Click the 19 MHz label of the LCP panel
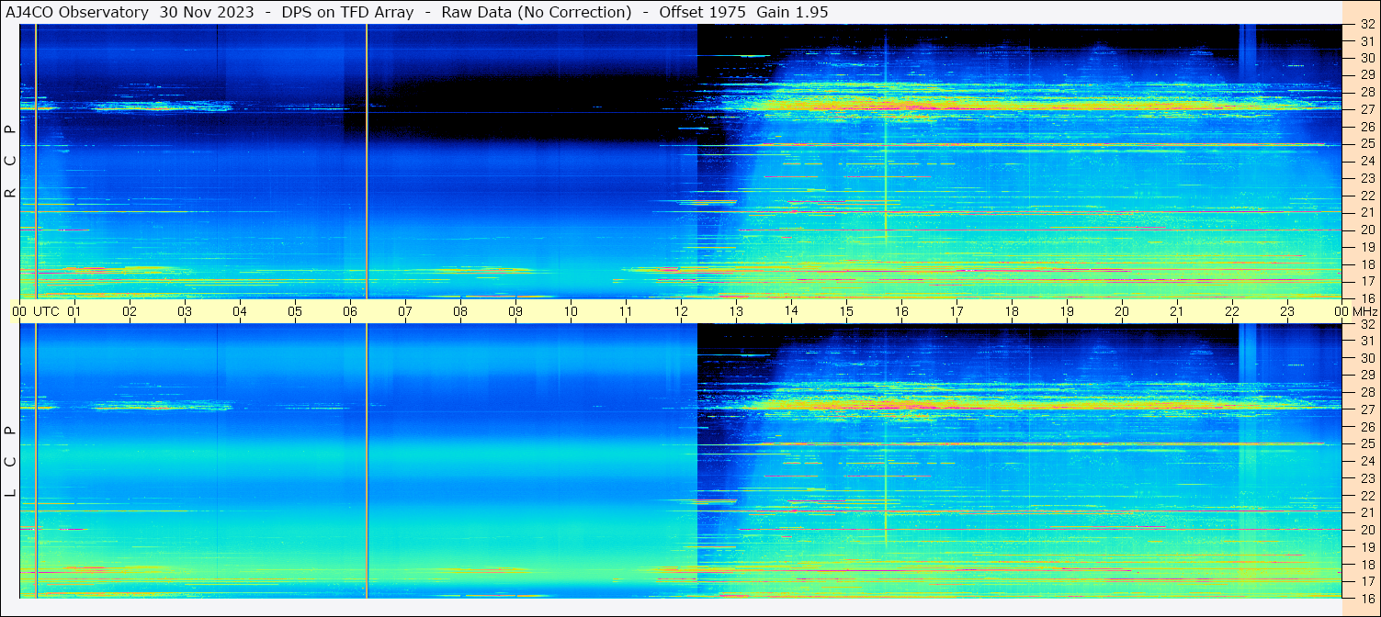 coord(1366,547)
